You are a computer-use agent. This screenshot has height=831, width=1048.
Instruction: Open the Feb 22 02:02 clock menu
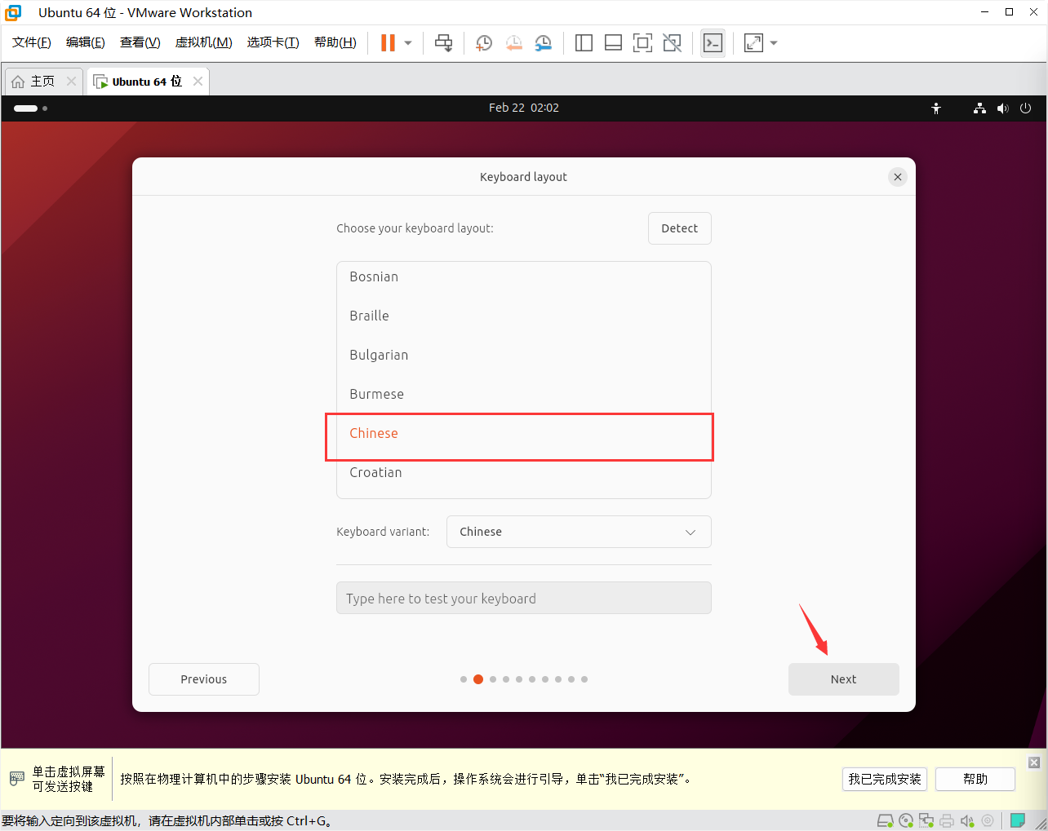pos(524,108)
